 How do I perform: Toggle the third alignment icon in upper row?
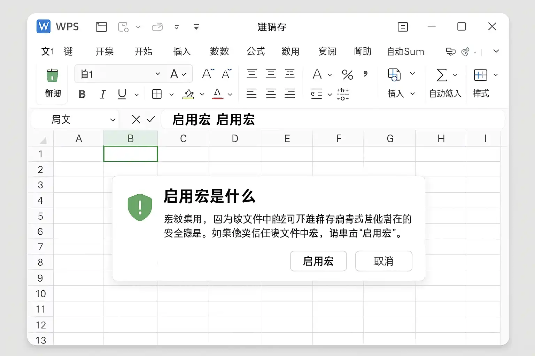click(x=290, y=73)
